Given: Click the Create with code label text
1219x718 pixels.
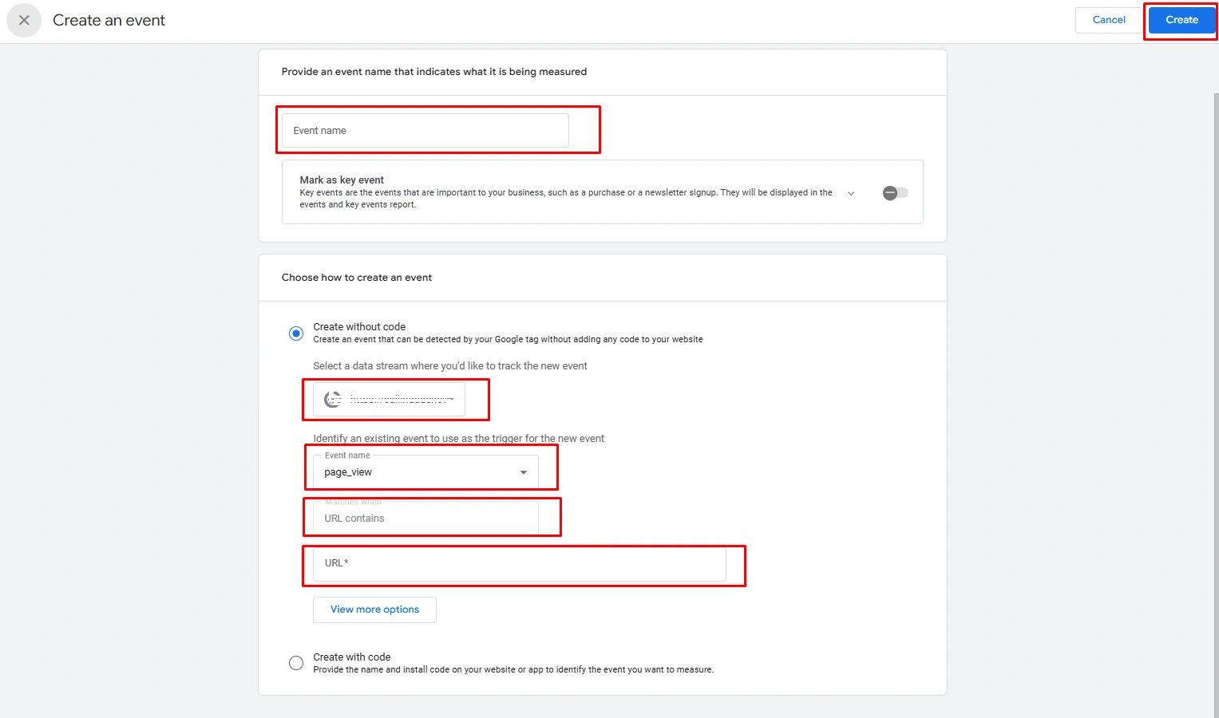Looking at the screenshot, I should (x=352, y=657).
